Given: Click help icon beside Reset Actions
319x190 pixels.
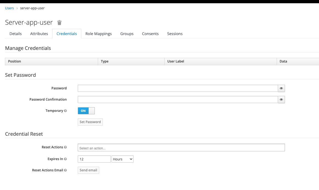Looking at the screenshot, I should pyautogui.click(x=65, y=147).
